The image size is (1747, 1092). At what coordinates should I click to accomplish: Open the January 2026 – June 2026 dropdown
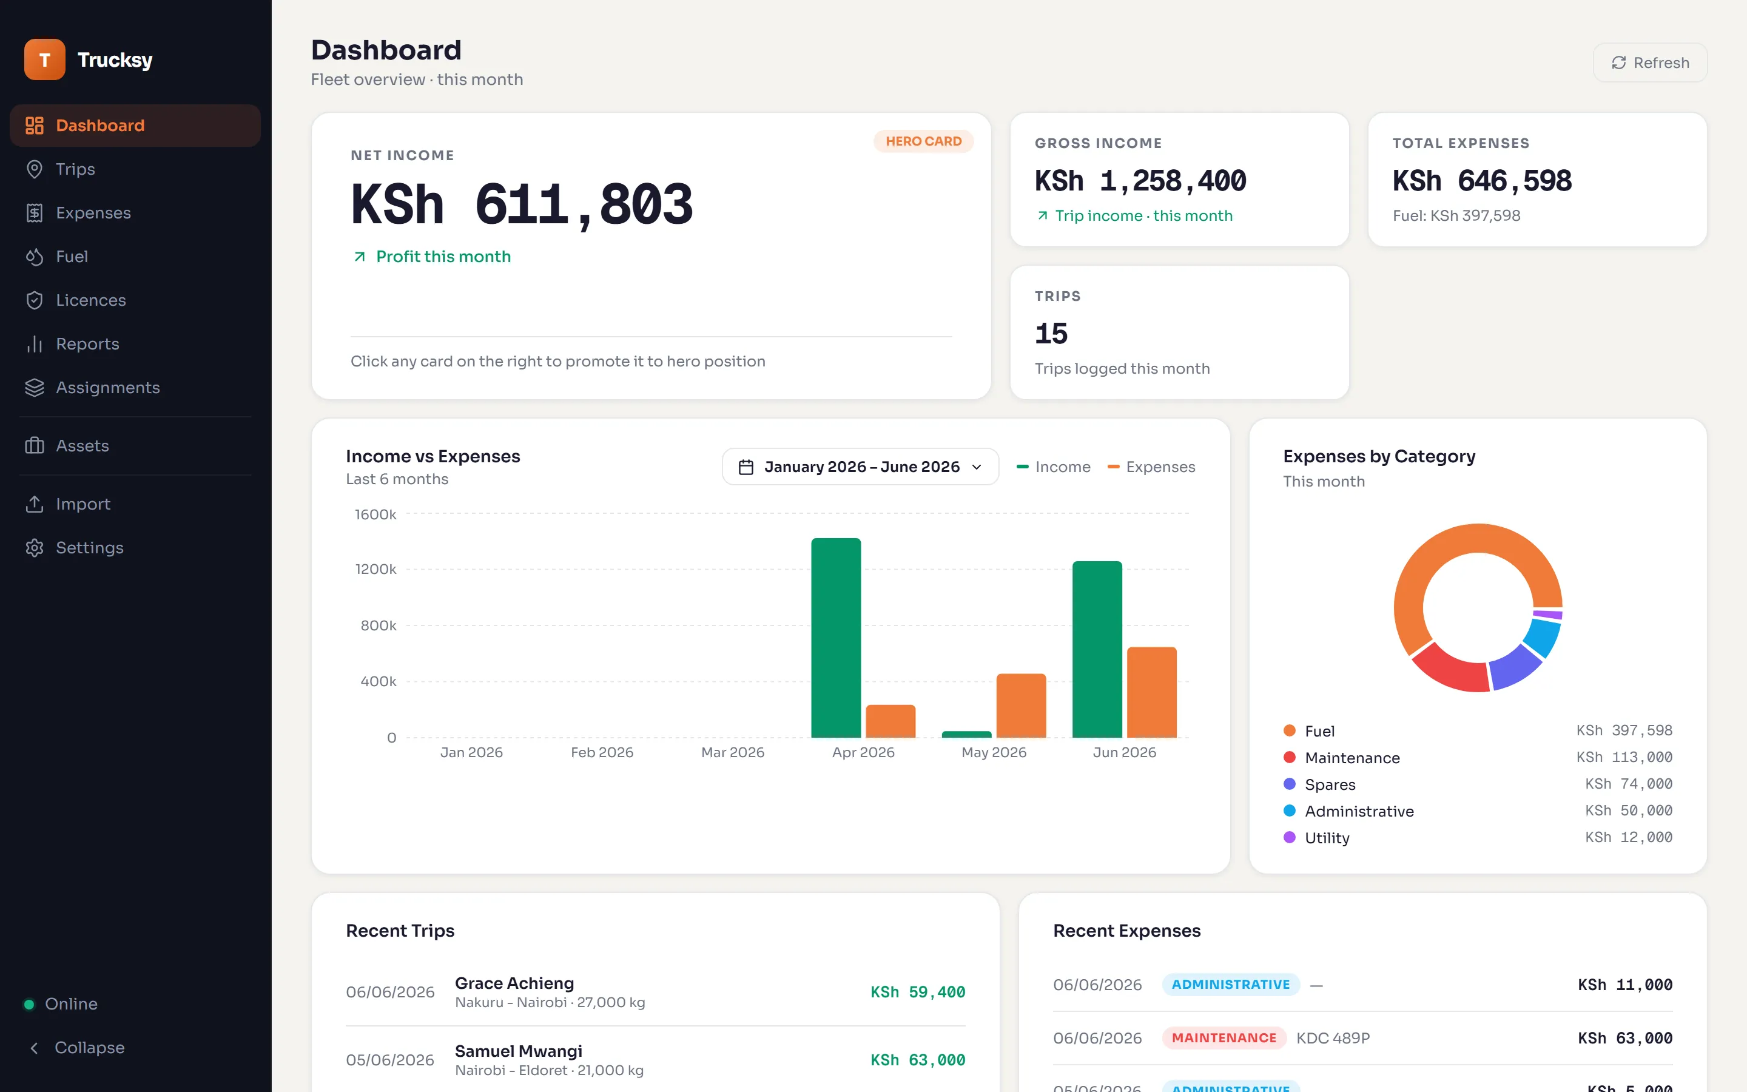[860, 467]
